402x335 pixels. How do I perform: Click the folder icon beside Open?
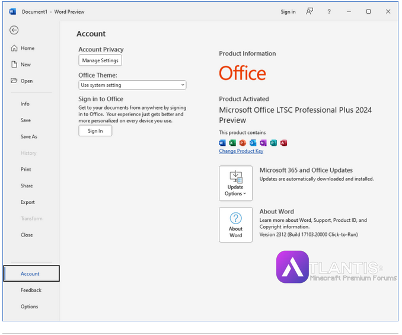tap(14, 81)
